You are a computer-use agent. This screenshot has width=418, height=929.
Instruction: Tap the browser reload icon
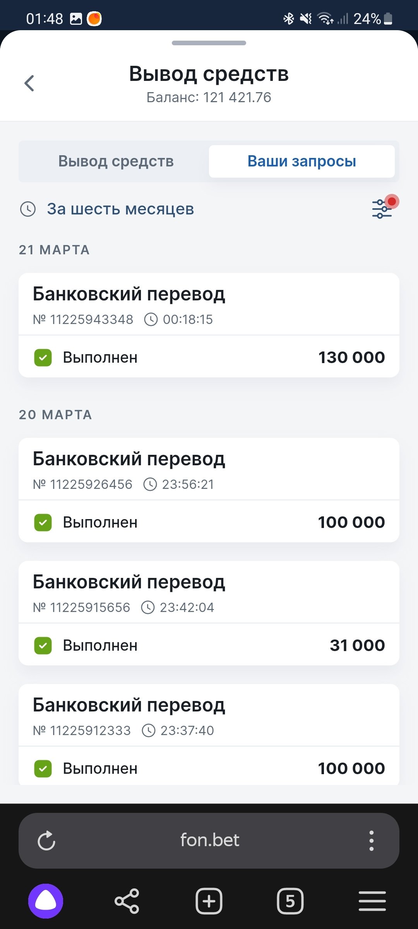point(46,841)
